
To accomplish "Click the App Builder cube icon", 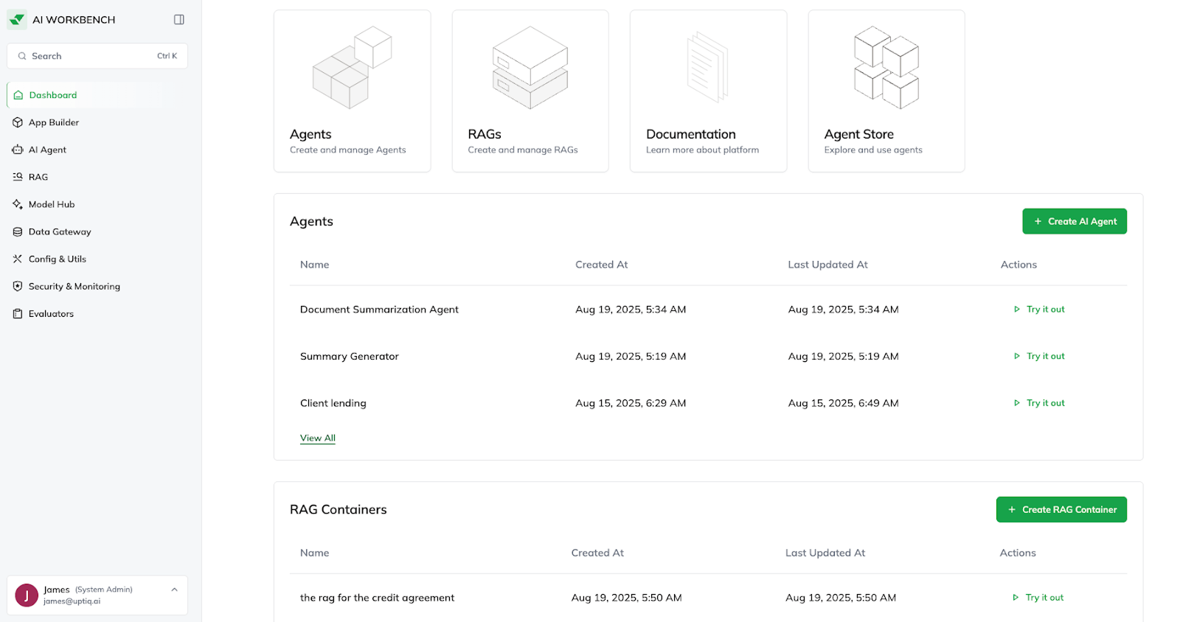I will [x=18, y=122].
